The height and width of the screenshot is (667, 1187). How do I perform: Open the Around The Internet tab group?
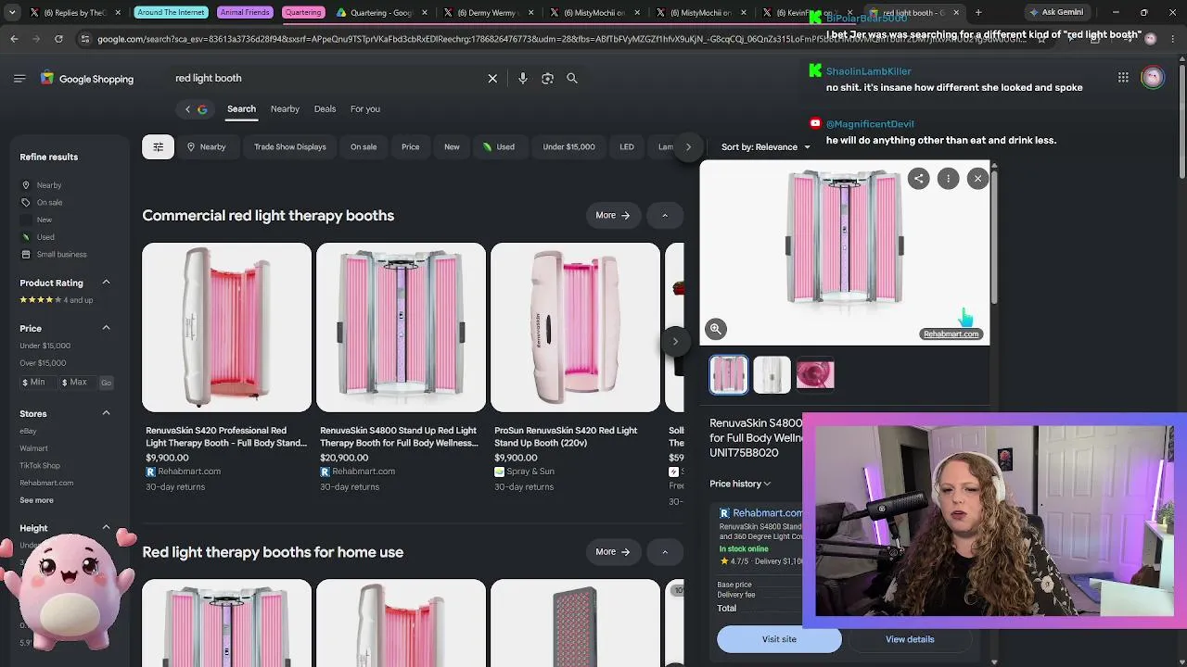pyautogui.click(x=172, y=13)
